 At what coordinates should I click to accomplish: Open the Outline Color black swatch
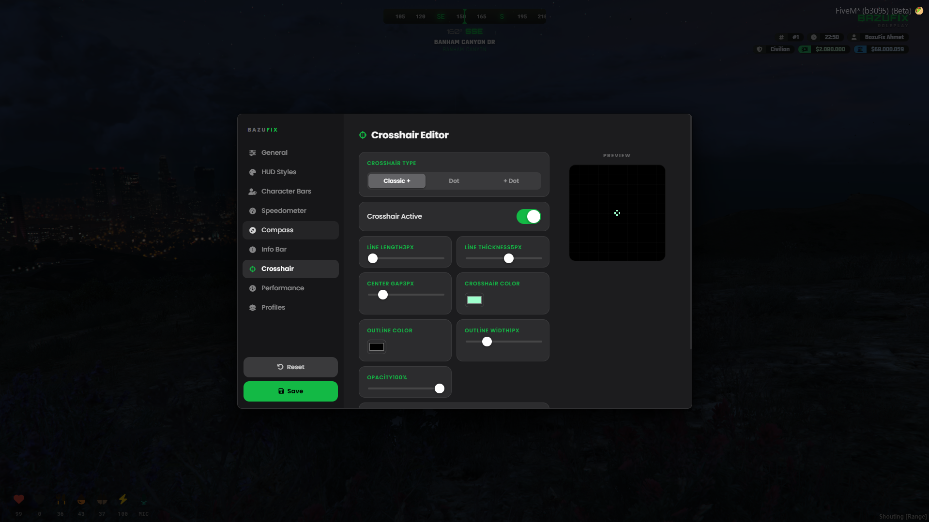377,347
